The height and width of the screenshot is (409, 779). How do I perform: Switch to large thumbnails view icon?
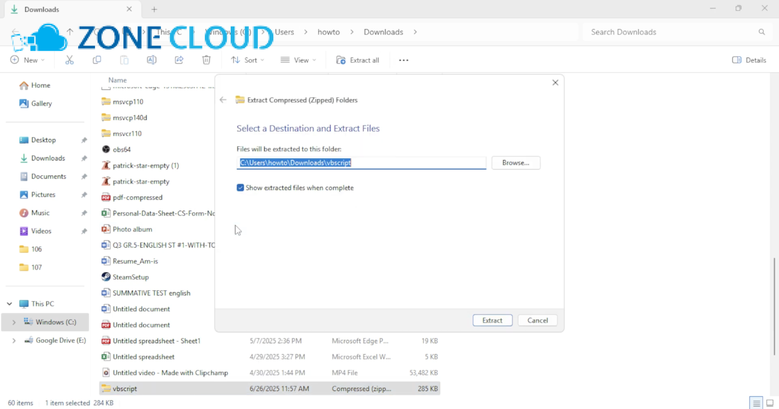click(770, 403)
